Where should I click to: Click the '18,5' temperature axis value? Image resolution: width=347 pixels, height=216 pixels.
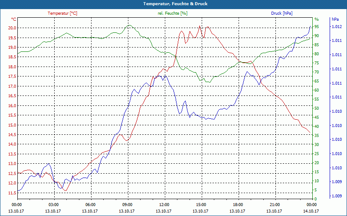point(12,57)
